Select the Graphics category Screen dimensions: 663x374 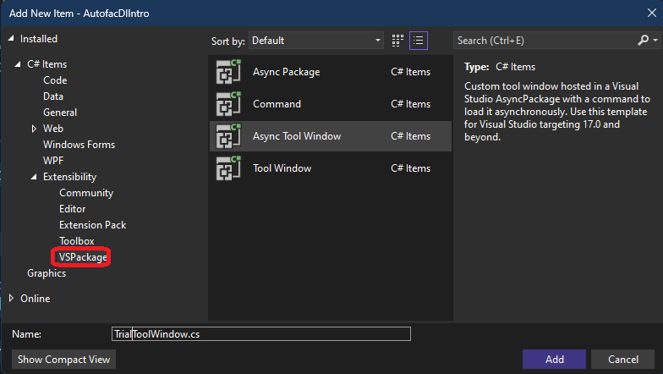pyautogui.click(x=47, y=273)
